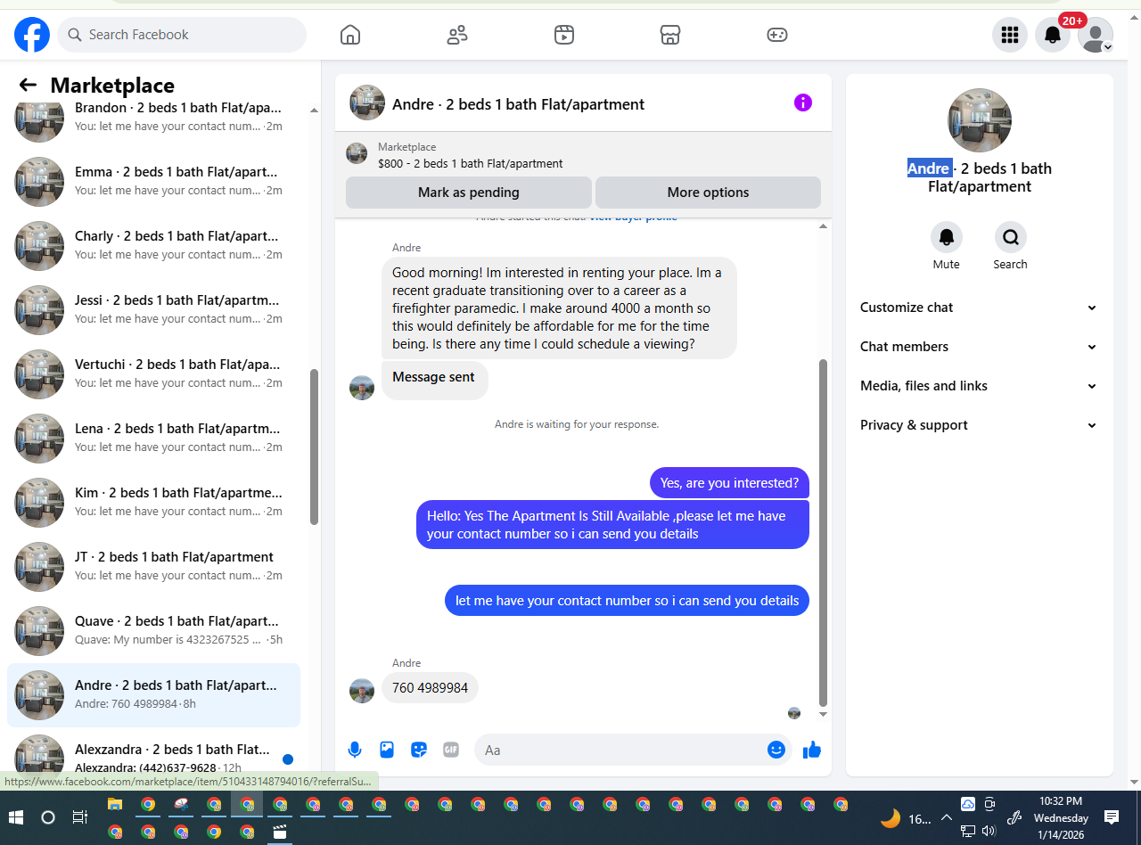
Task: Choose a GIF from the GIF icon
Action: [451, 750]
